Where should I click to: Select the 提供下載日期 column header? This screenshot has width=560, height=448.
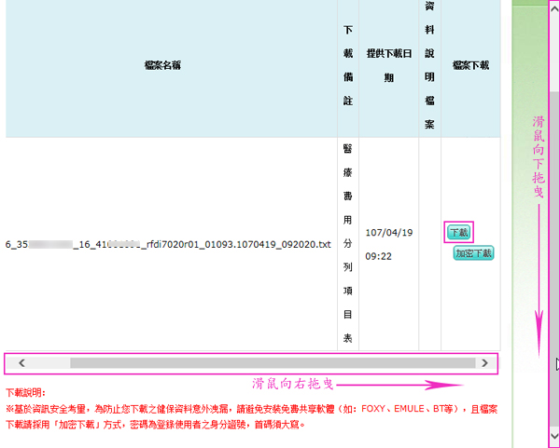(389, 66)
